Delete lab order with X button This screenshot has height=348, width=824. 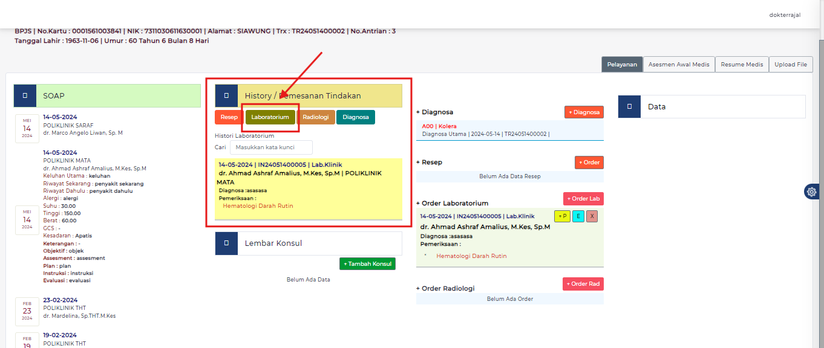click(x=592, y=216)
